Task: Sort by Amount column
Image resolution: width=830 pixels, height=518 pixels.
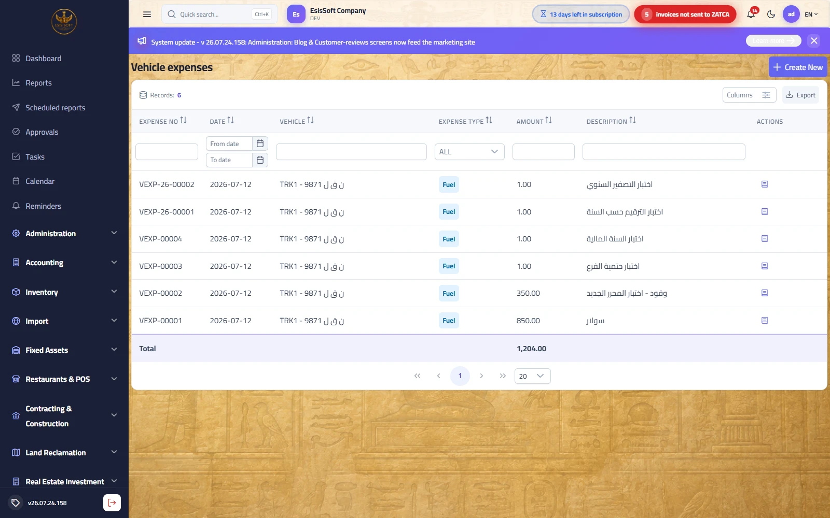Action: [548, 121]
